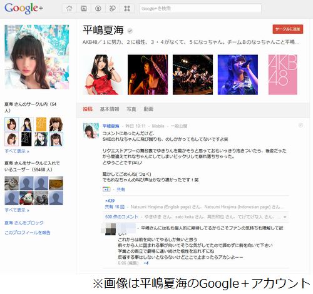
Task: Expand comments with the arrow in the comments row
Action: tap(285, 217)
